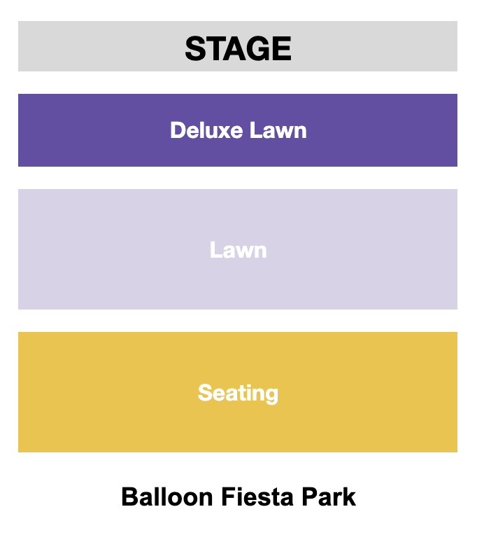Screen dimensions: 477x549
Task: Choose the Lawn section
Action: point(238,249)
